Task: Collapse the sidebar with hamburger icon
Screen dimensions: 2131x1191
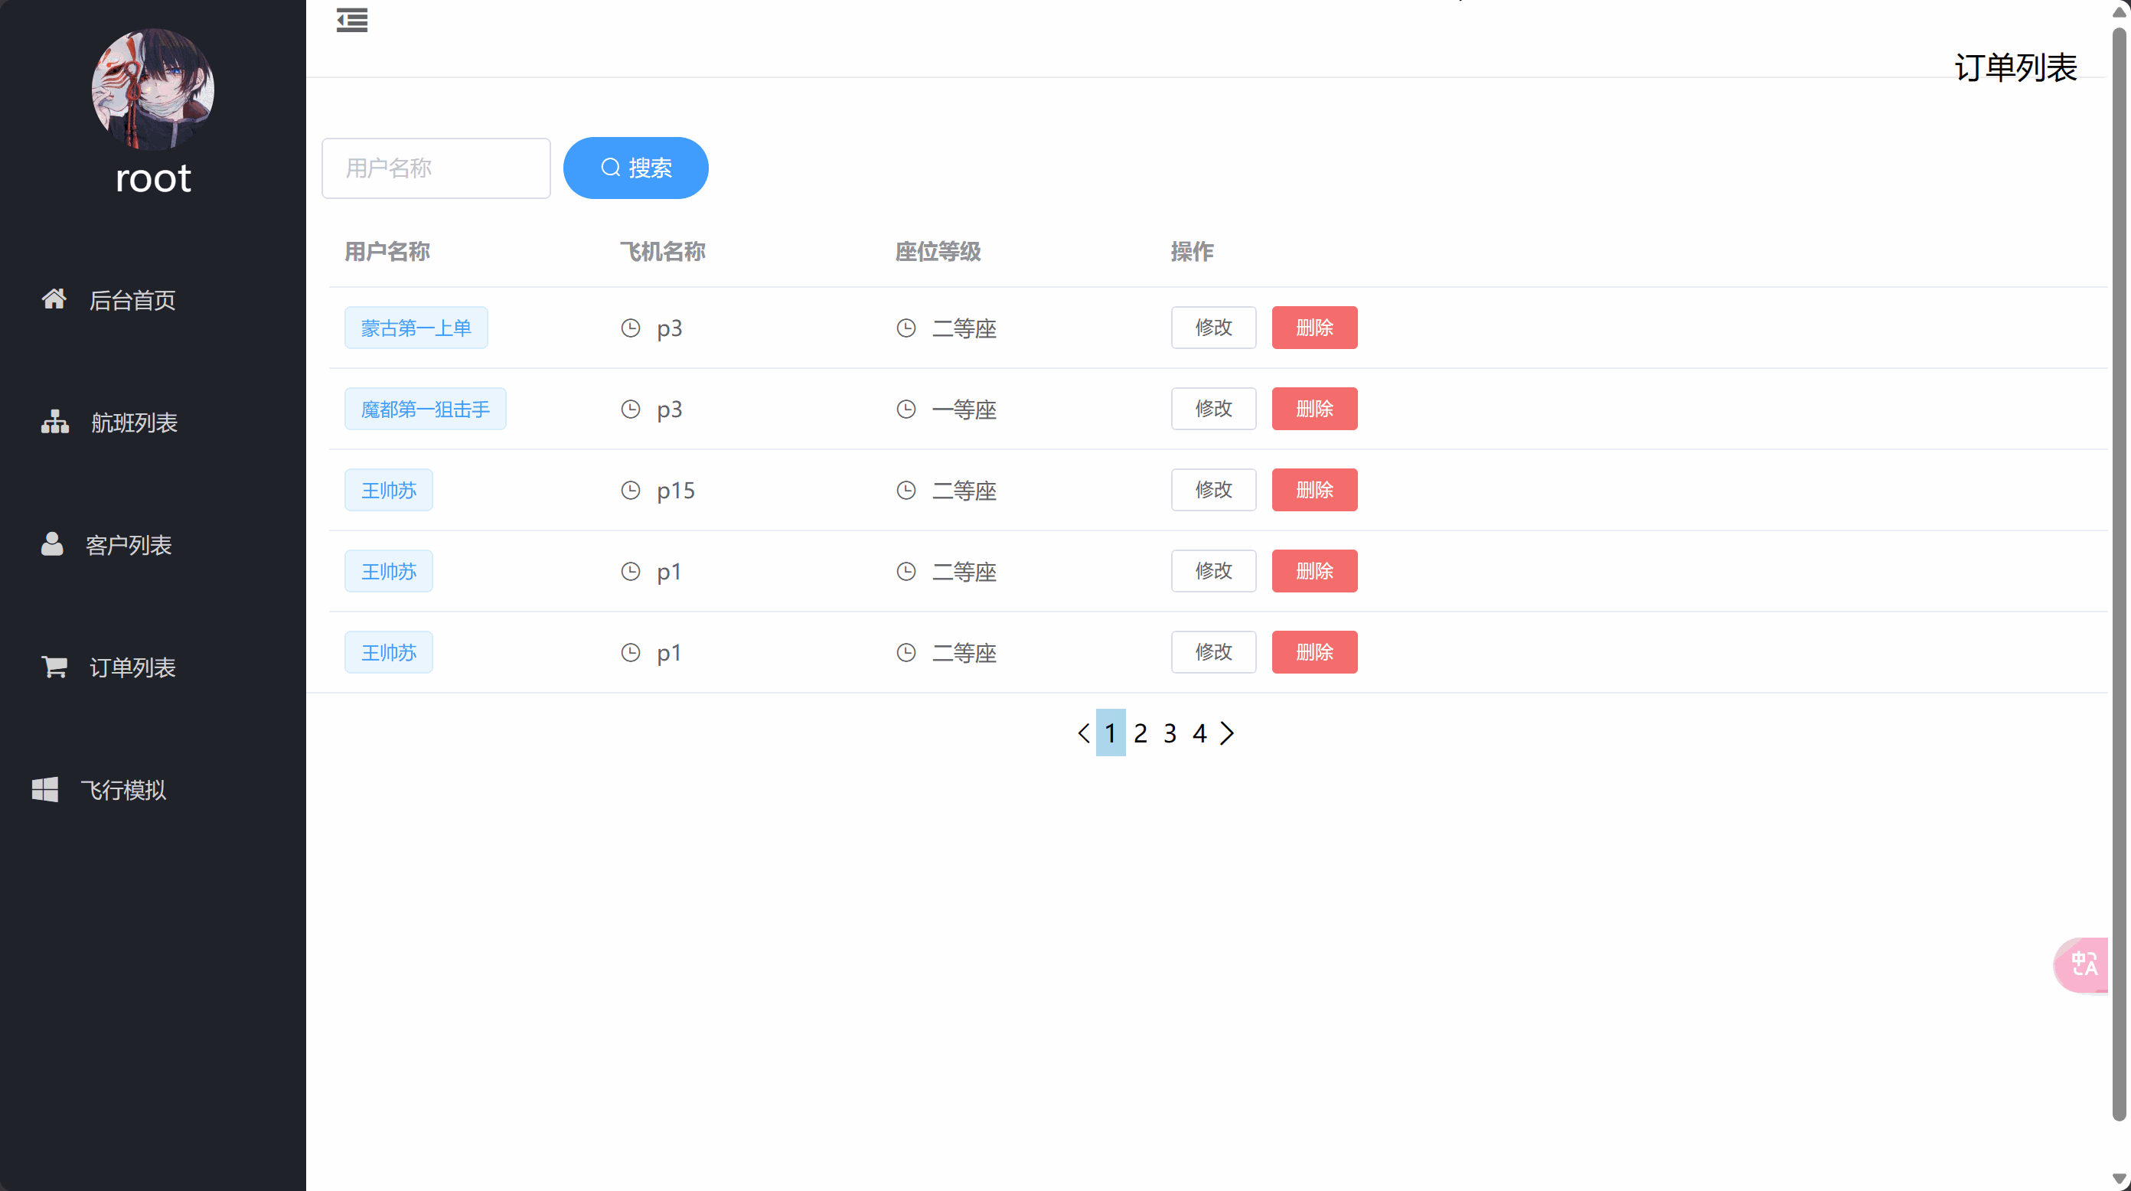Action: (x=351, y=20)
